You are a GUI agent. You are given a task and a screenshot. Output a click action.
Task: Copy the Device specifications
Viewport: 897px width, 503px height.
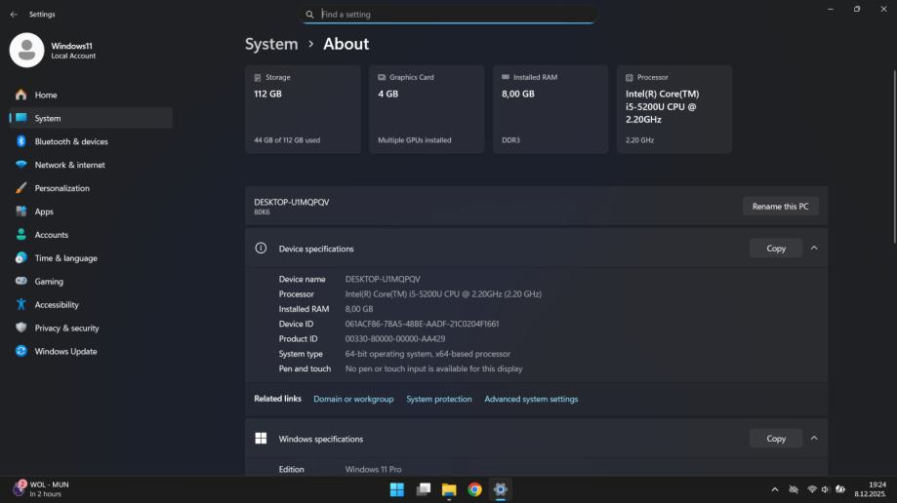click(775, 248)
